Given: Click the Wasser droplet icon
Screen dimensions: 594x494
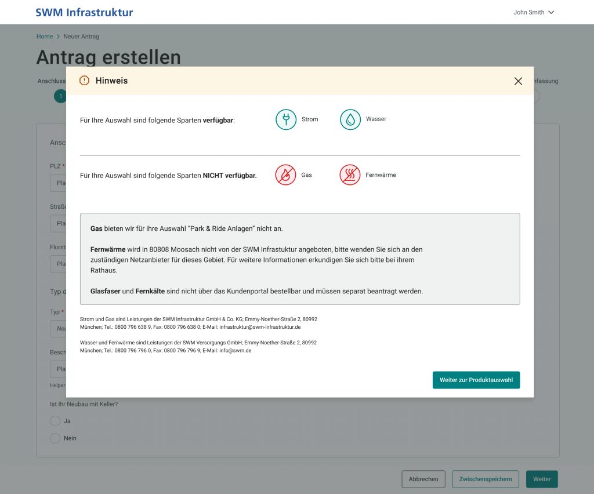Looking at the screenshot, I should coord(350,119).
